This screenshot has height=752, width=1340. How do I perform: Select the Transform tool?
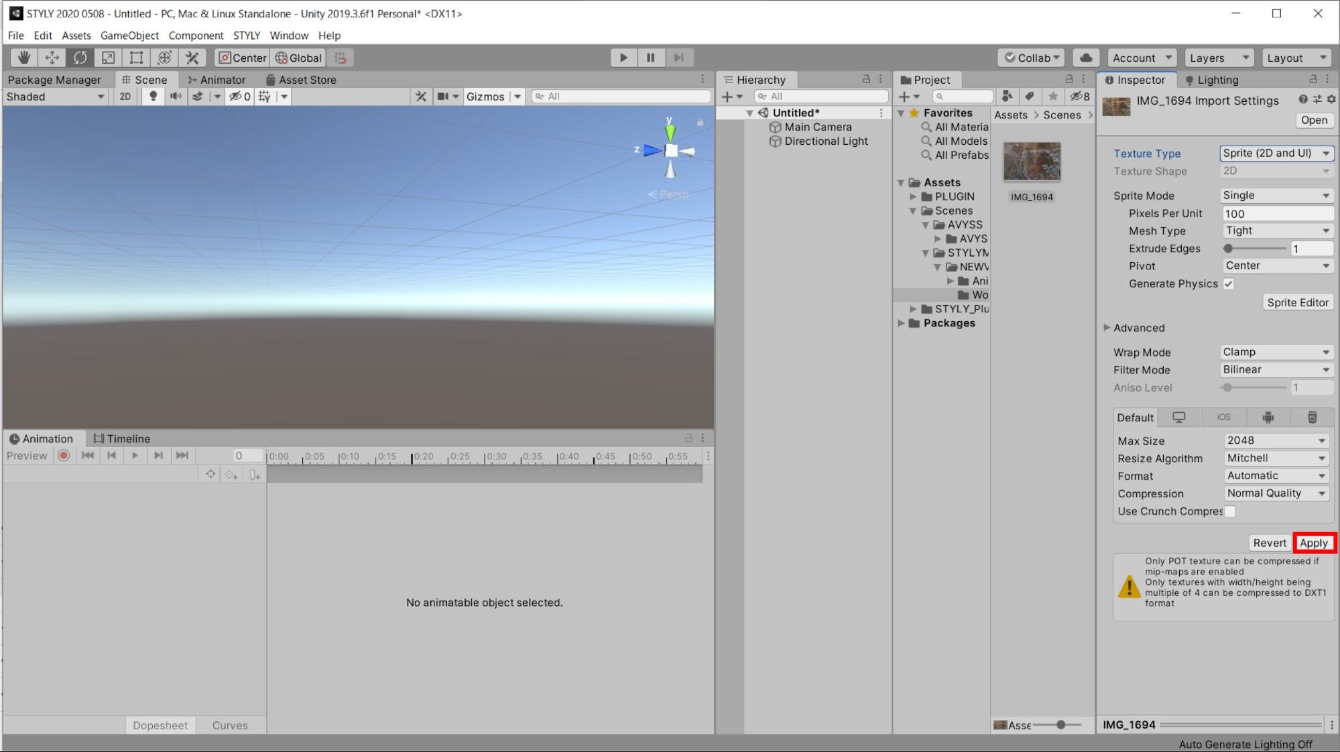click(x=164, y=58)
